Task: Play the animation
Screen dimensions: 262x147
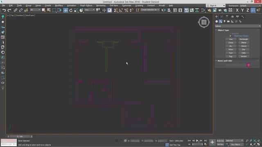Action: [x=197, y=140]
